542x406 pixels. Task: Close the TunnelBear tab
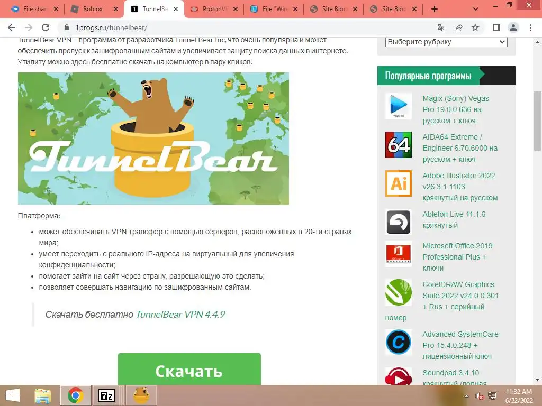coord(176,10)
